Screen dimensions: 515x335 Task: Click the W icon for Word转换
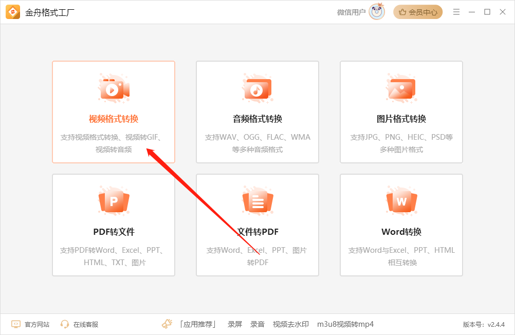point(401,201)
